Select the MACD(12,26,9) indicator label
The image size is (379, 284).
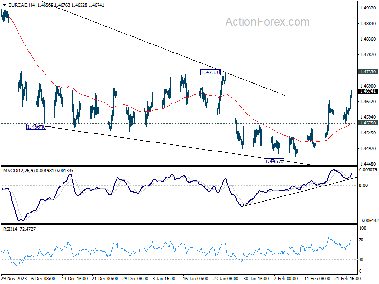(38, 171)
